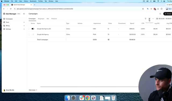Click the browser address bar URL
Image resolution: width=172 pixels, height=101 pixels.
point(45,9)
